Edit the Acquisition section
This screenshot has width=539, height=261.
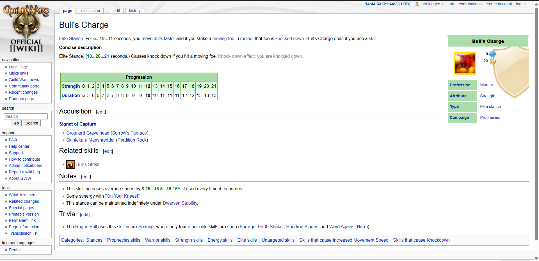point(101,112)
